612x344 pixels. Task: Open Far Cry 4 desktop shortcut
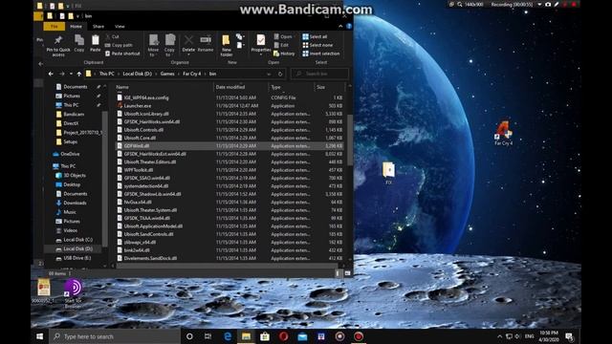tap(504, 133)
